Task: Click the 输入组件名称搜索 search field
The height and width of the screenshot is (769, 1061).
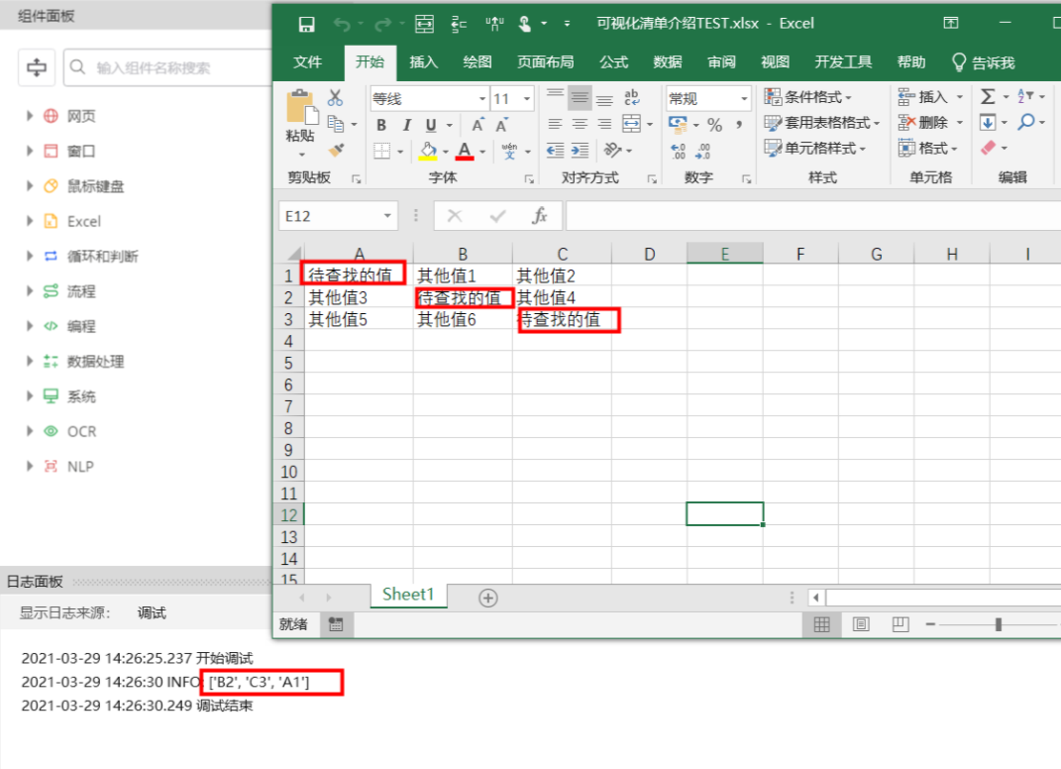Action: (x=167, y=67)
